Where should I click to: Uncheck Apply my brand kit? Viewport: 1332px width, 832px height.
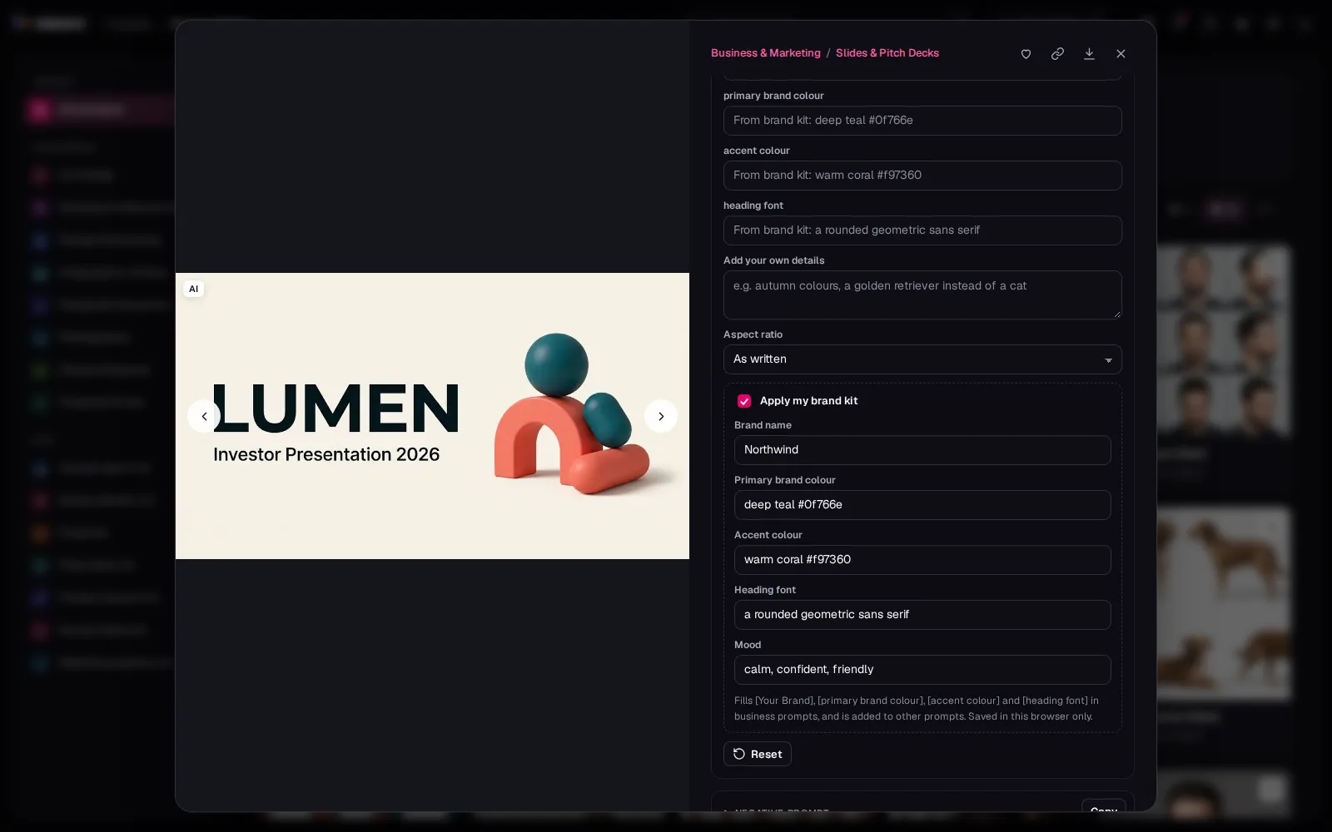point(744,401)
